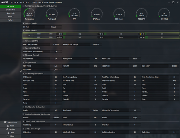This screenshot has height=138, width=180.
Task: Open About from the sidebar label
Action: tap(12, 136)
